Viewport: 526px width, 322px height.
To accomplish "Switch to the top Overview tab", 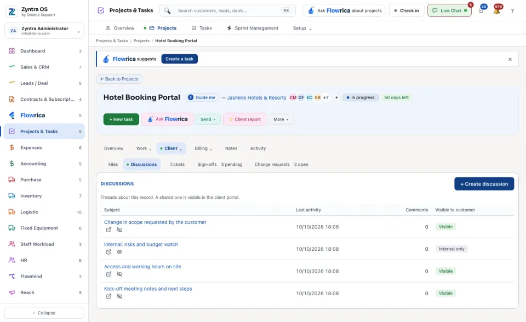I will pyautogui.click(x=120, y=28).
